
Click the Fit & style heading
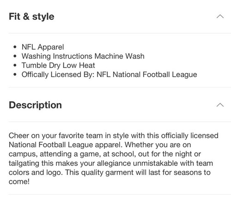pos(31,17)
